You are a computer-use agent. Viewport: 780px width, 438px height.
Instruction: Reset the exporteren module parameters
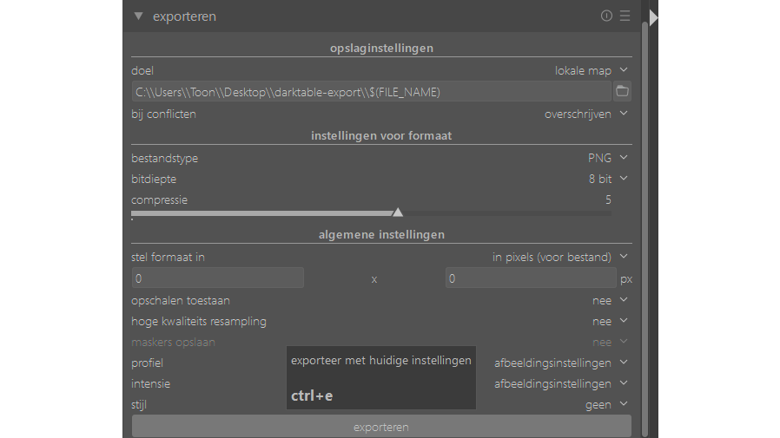(606, 16)
